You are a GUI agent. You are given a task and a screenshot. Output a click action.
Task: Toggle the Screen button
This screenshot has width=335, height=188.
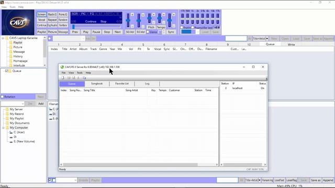coord(41,14)
